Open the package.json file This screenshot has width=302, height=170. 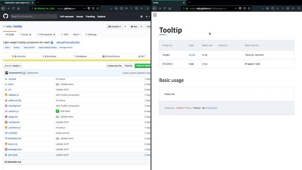click(15, 149)
